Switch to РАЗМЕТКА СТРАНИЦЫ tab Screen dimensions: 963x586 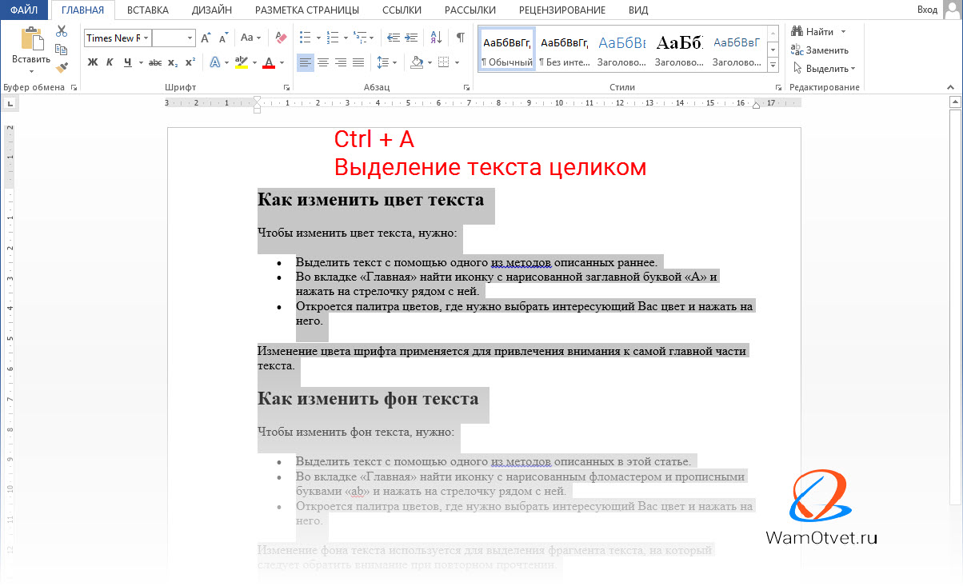(x=306, y=10)
